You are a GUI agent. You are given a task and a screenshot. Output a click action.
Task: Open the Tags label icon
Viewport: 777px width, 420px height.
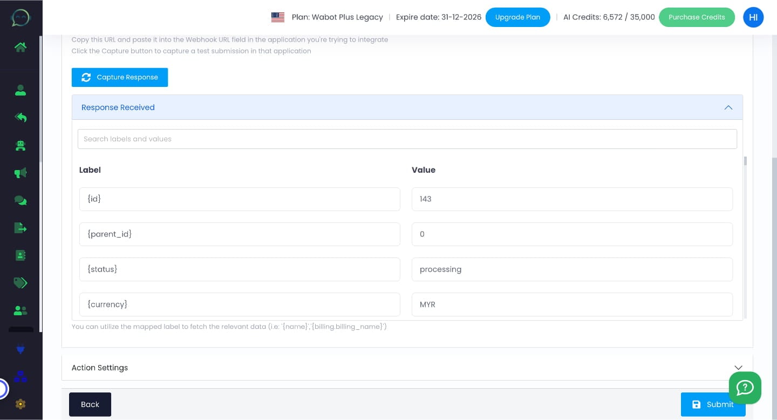[21, 283]
